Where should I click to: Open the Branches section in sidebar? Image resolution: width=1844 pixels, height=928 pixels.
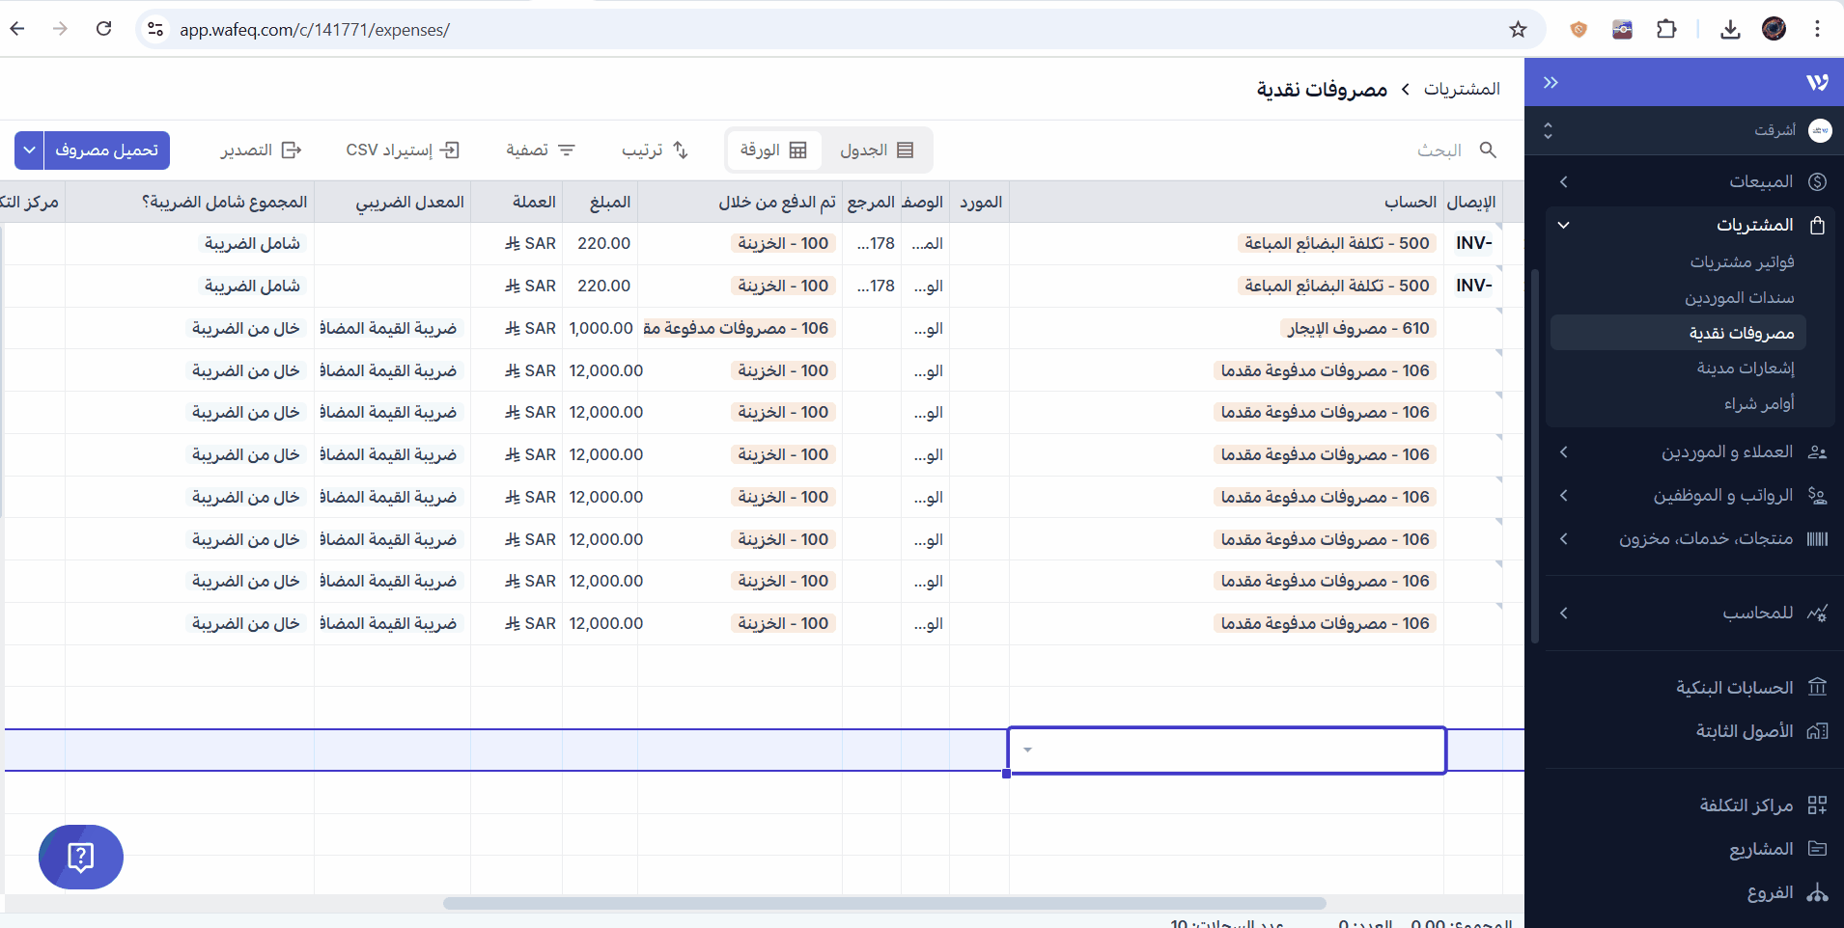[1770, 893]
